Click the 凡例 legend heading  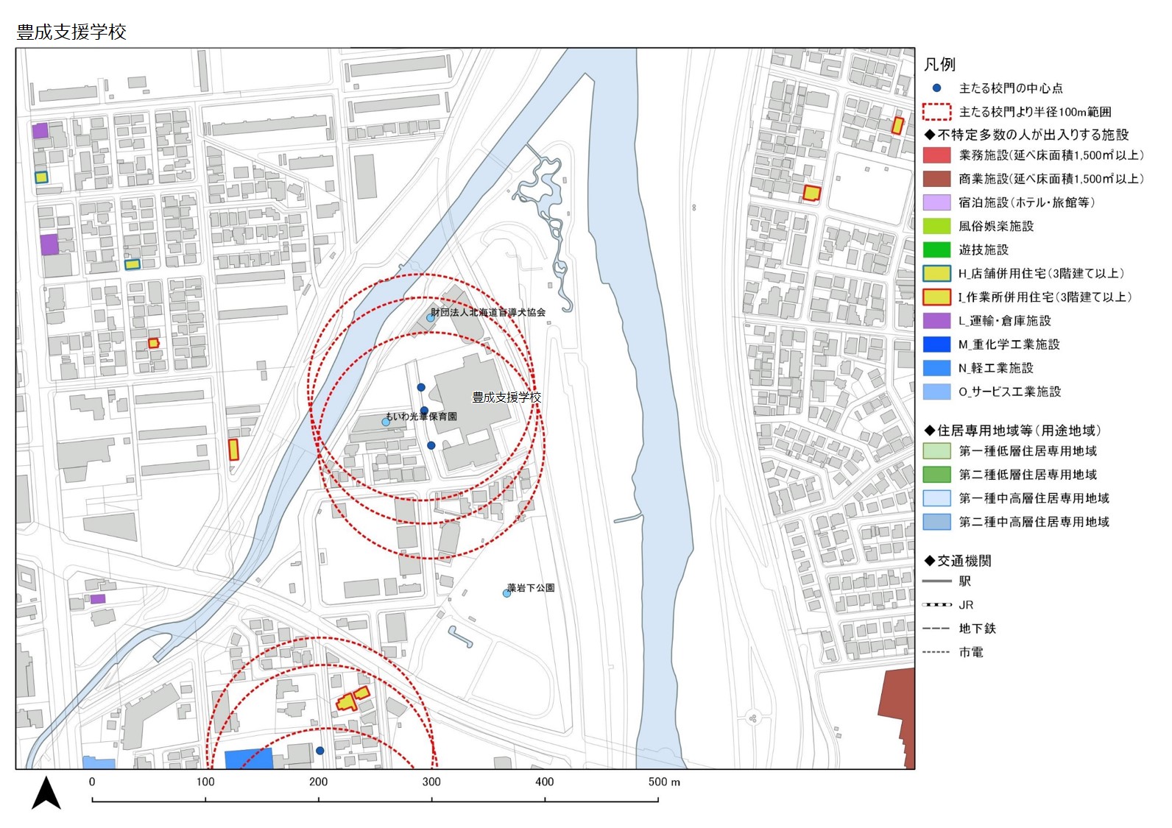(940, 64)
